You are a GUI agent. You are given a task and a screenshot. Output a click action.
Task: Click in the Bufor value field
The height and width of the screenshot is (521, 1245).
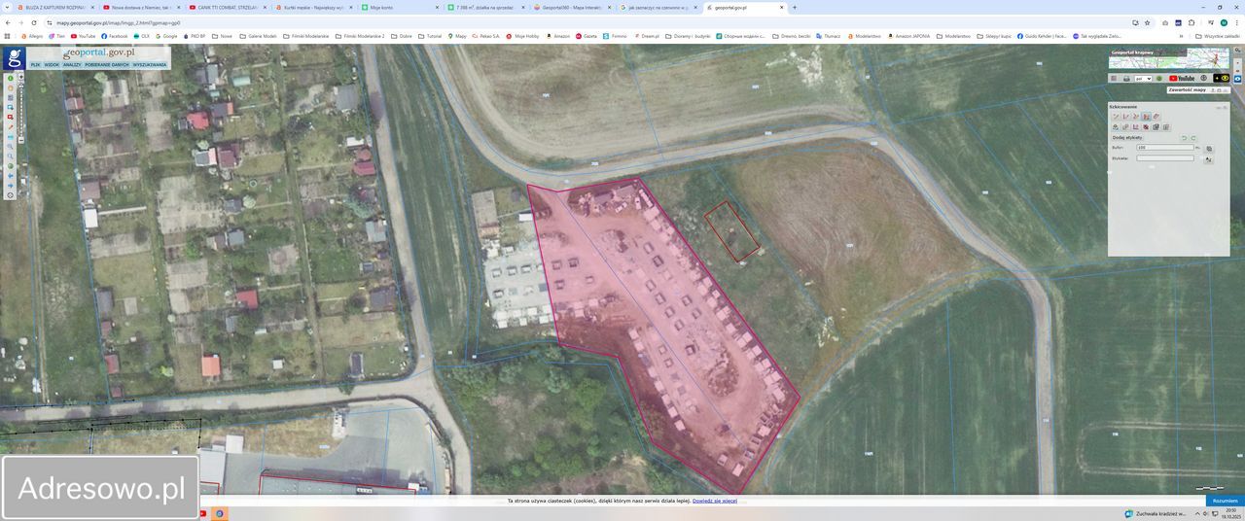[1164, 148]
